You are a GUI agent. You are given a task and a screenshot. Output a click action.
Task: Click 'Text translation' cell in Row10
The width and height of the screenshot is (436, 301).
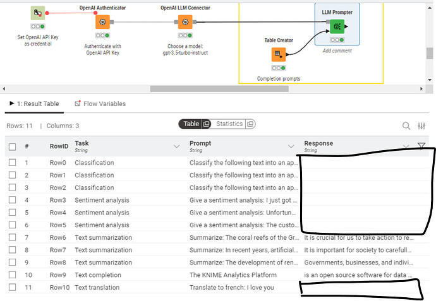click(x=97, y=287)
